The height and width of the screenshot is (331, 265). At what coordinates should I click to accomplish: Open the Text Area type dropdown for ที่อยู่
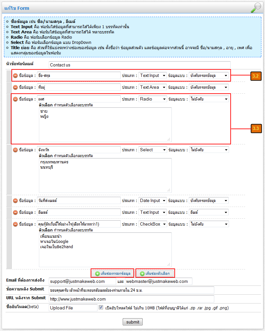pyautogui.click(x=152, y=87)
